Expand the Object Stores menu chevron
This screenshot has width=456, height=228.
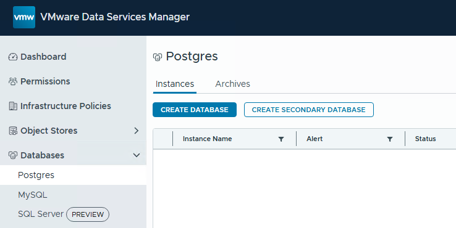[x=136, y=131]
